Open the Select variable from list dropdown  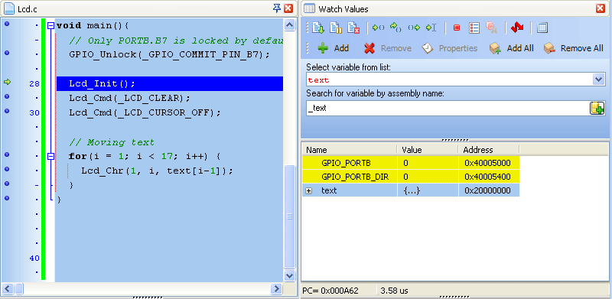click(598, 80)
